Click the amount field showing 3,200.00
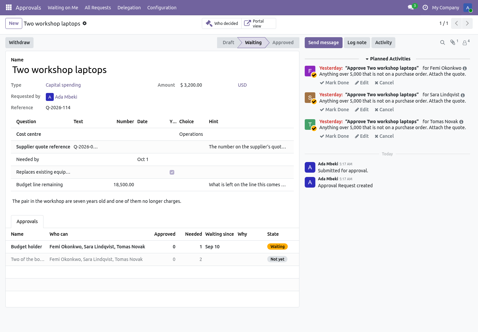This screenshot has width=478, height=332. 191,85
